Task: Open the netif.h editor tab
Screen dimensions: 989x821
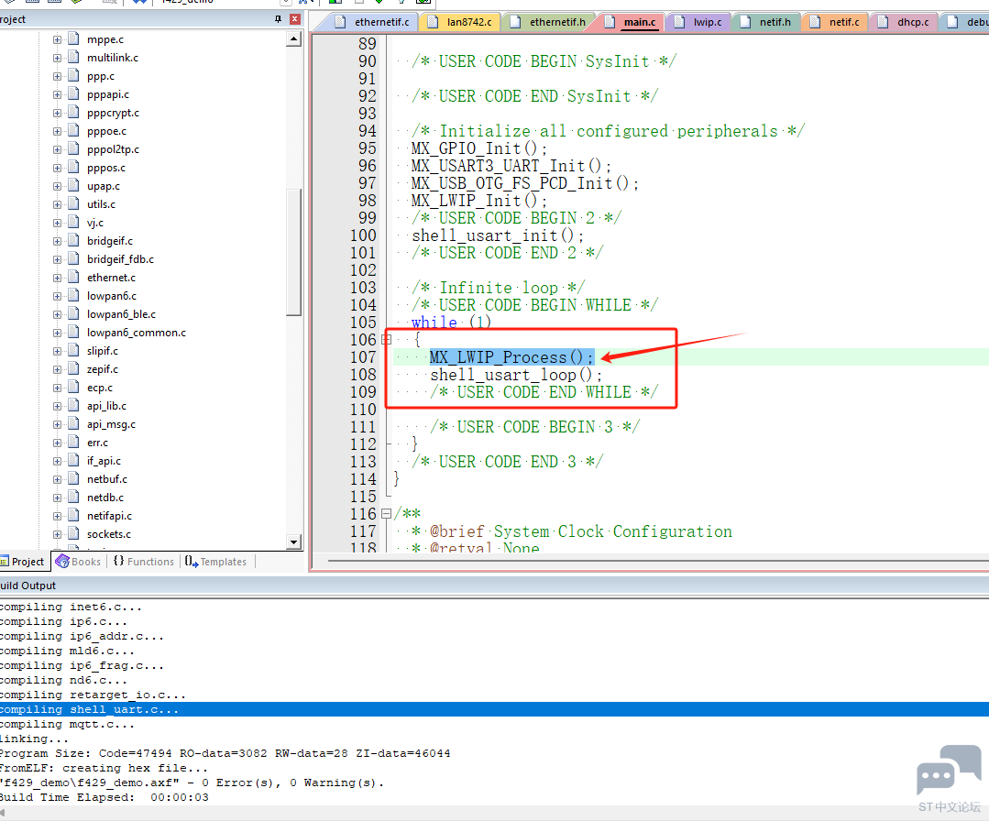Action: (x=767, y=22)
